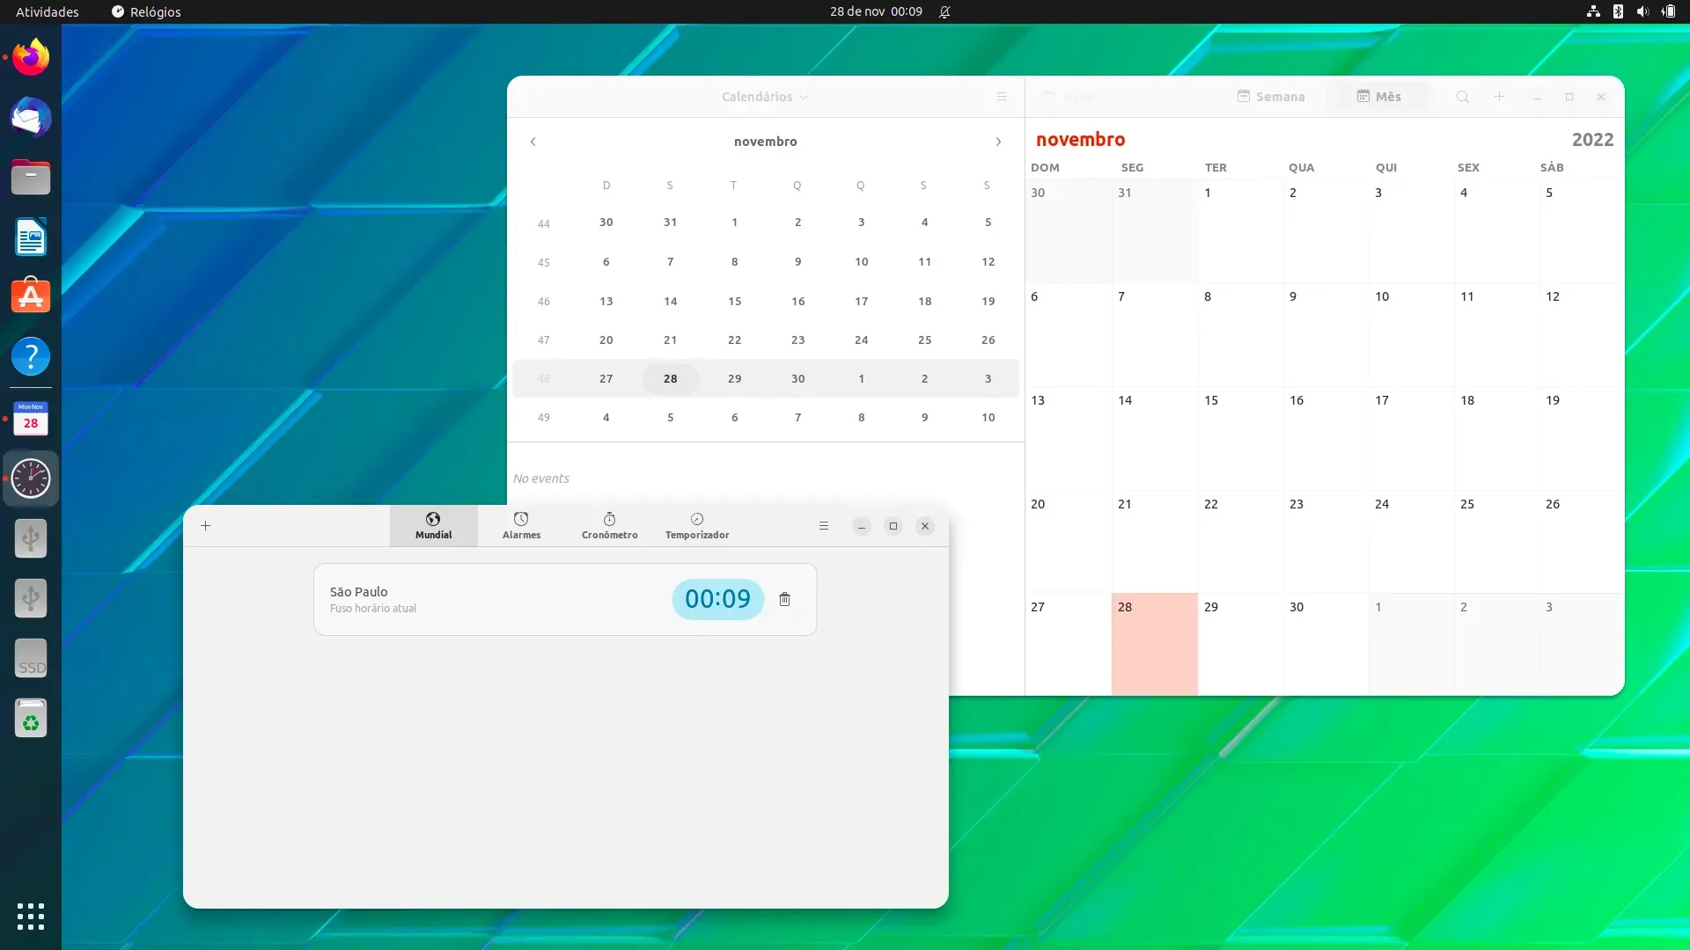Switch to the Alarmes tab
Image resolution: width=1690 pixels, height=950 pixels.
click(x=521, y=526)
